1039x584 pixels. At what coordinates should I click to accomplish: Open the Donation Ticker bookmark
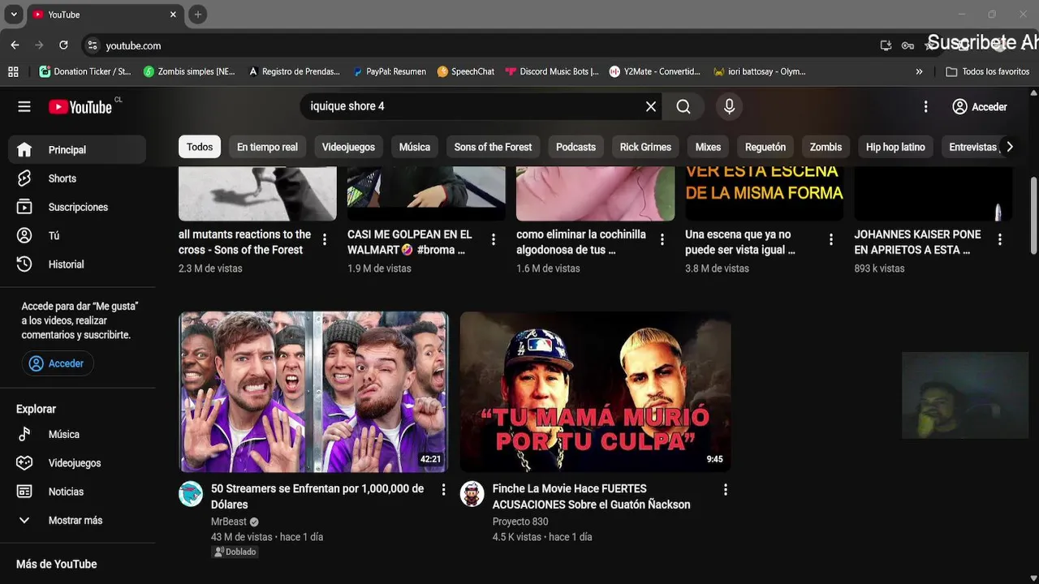pyautogui.click(x=85, y=71)
